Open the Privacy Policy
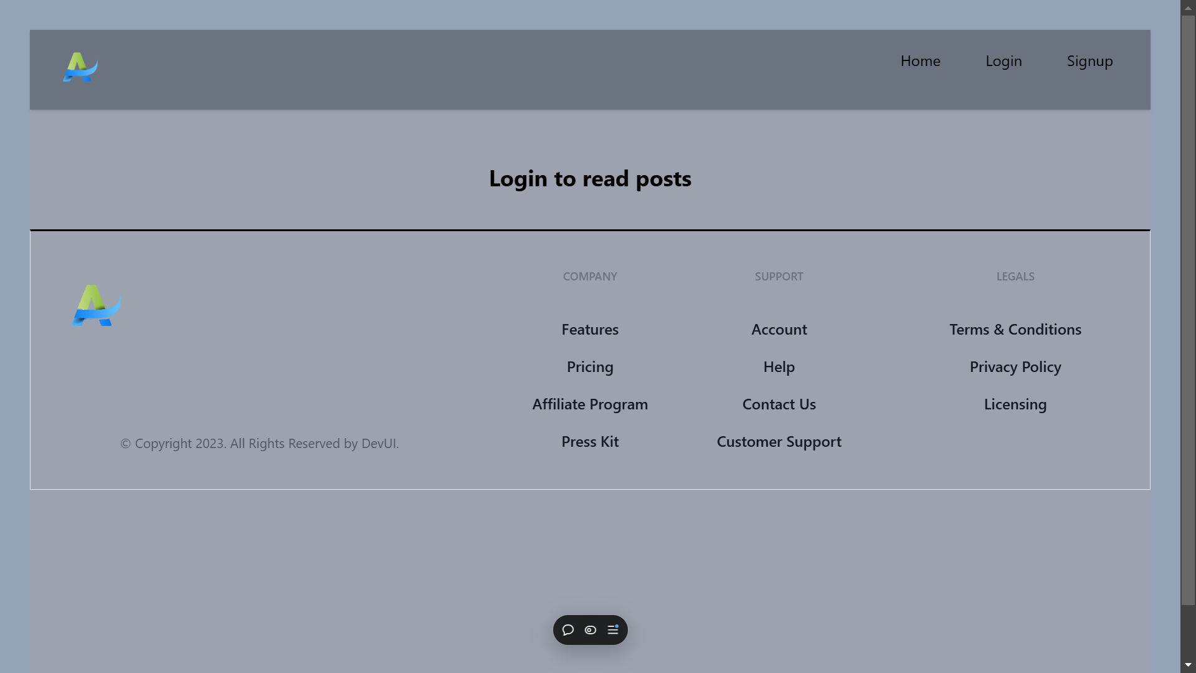1196x673 pixels. (x=1015, y=366)
